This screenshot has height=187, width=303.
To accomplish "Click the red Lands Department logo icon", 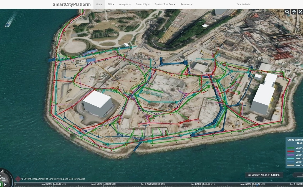I will pyautogui.click(x=18, y=179).
